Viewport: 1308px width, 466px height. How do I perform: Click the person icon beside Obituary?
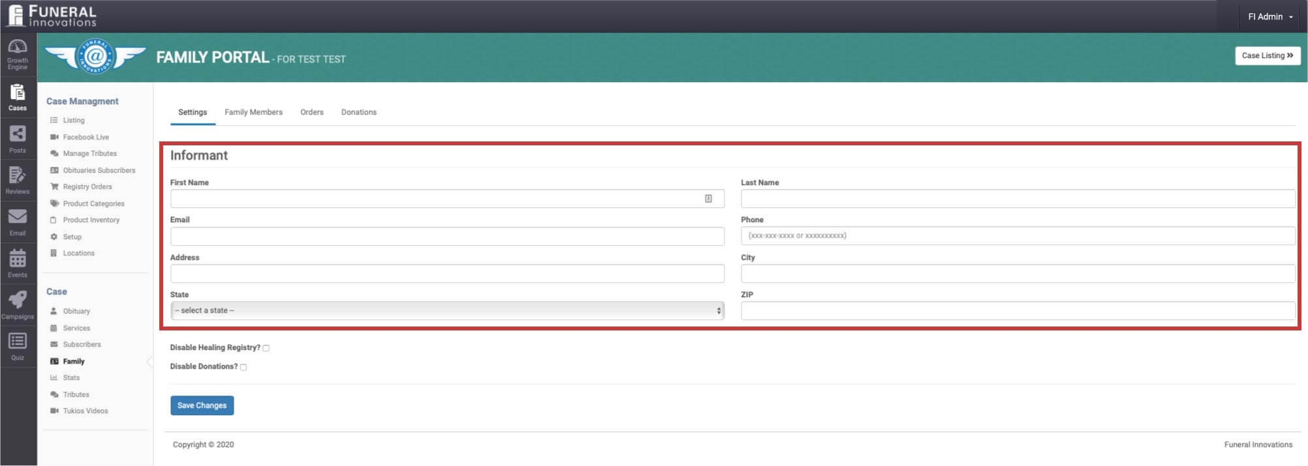(x=54, y=312)
